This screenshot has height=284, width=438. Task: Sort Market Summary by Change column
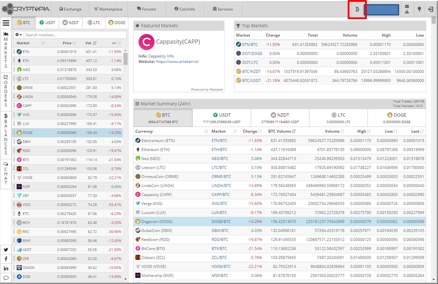[x=252, y=131]
